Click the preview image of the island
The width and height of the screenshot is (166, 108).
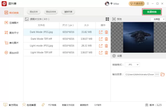coord(138,37)
